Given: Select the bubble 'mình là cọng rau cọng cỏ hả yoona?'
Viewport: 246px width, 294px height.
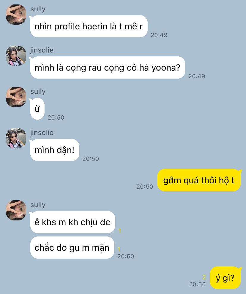Looking at the screenshot, I should point(108,68).
